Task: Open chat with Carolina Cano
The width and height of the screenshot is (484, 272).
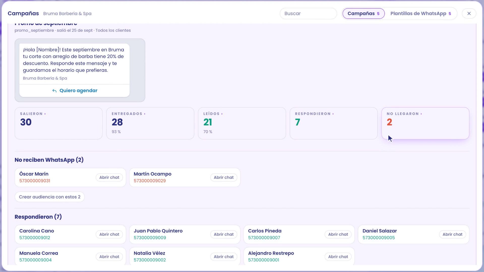Action: (109, 234)
